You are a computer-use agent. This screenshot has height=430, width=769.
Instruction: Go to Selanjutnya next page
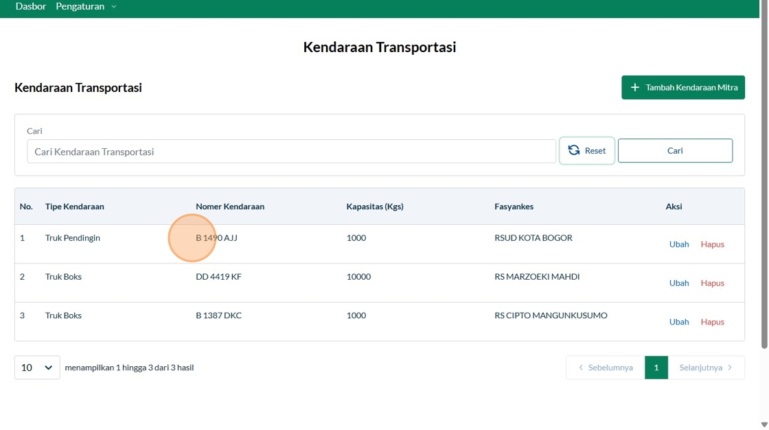point(706,368)
